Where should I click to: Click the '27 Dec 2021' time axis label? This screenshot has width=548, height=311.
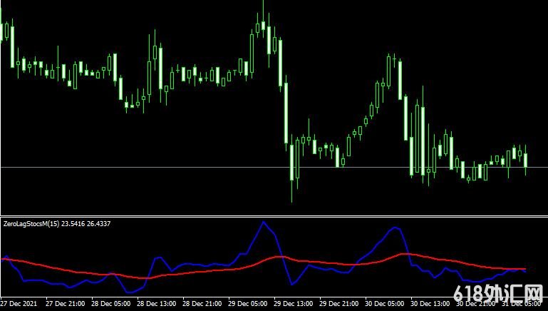click(19, 304)
